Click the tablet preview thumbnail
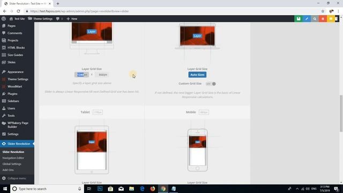This screenshot has width=343, height=193. (92, 150)
